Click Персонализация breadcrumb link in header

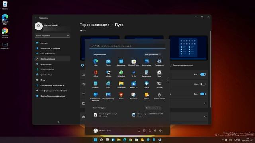94,25
